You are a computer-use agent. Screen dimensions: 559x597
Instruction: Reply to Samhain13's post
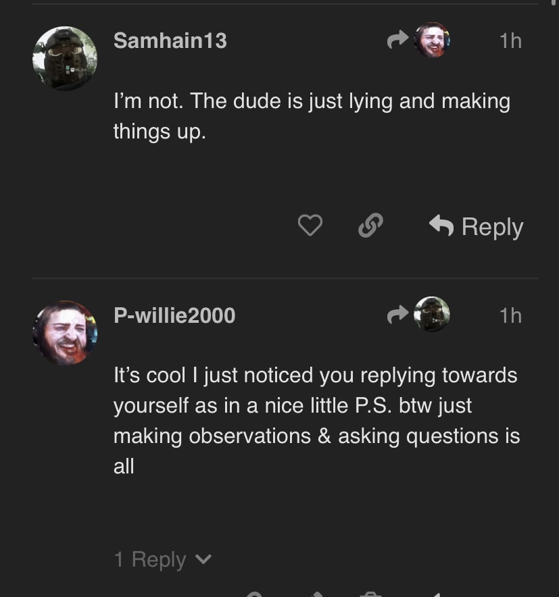coord(477,227)
